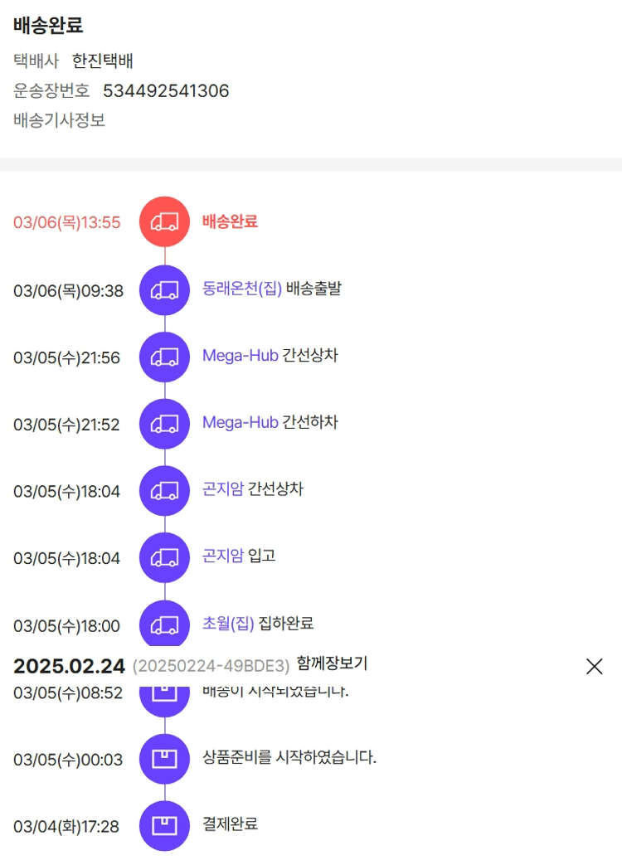Click the 03/06(목)13:55 timestamp
This screenshot has height=860, width=622.
[67, 222]
